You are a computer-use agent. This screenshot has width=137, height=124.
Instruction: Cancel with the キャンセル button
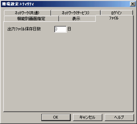point(87,117)
